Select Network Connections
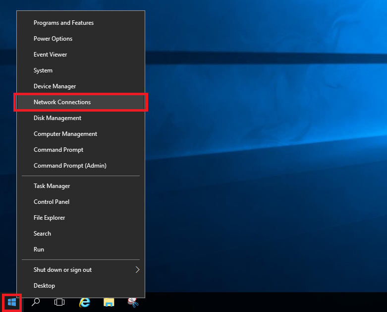Viewport: 387px width, 312px height. coord(81,102)
